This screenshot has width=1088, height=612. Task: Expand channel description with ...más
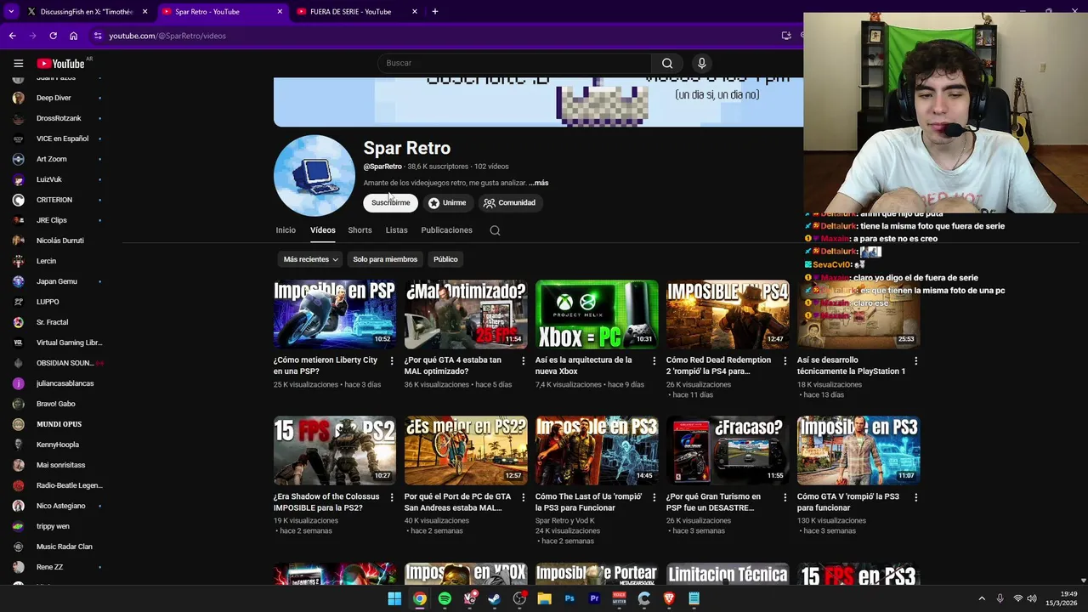(538, 183)
